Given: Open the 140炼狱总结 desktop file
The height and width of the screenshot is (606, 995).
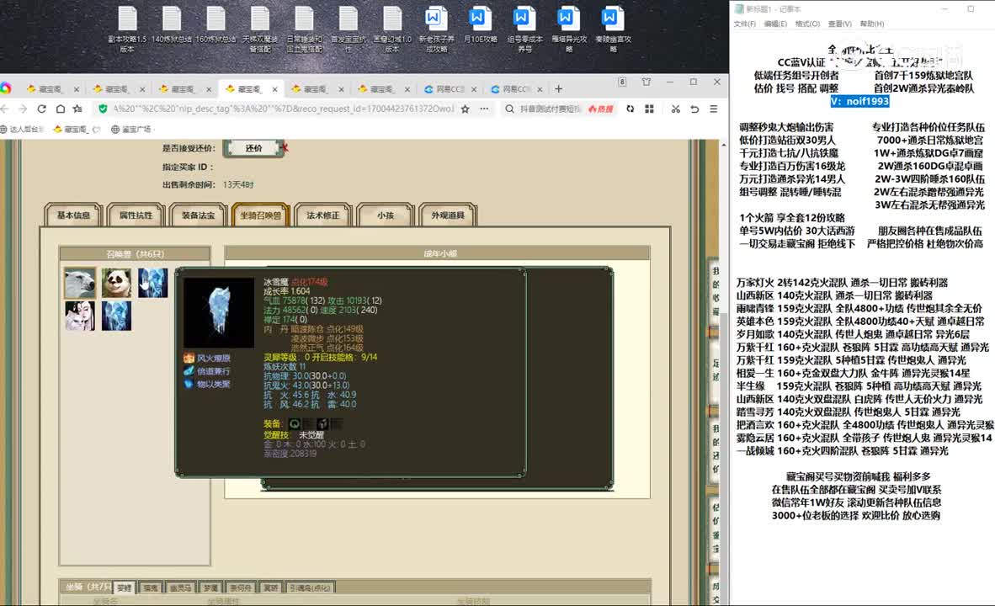Looking at the screenshot, I should pyautogui.click(x=172, y=25).
